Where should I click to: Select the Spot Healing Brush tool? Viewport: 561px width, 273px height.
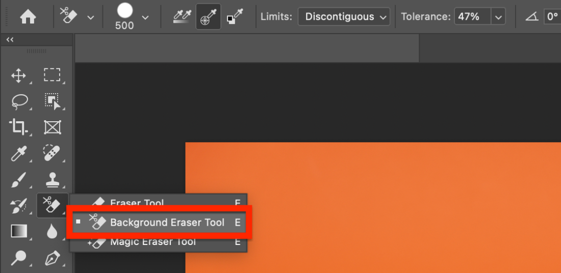tap(52, 153)
